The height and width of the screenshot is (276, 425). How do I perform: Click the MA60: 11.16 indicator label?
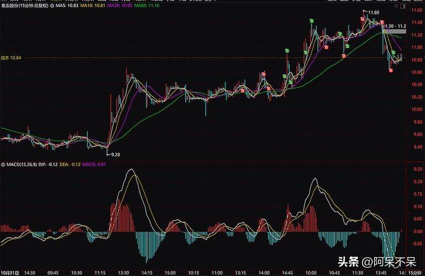point(147,6)
